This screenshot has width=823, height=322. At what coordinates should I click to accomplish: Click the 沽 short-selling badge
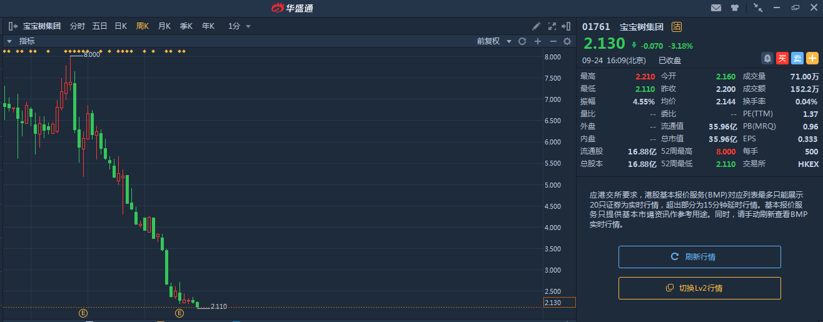click(677, 26)
